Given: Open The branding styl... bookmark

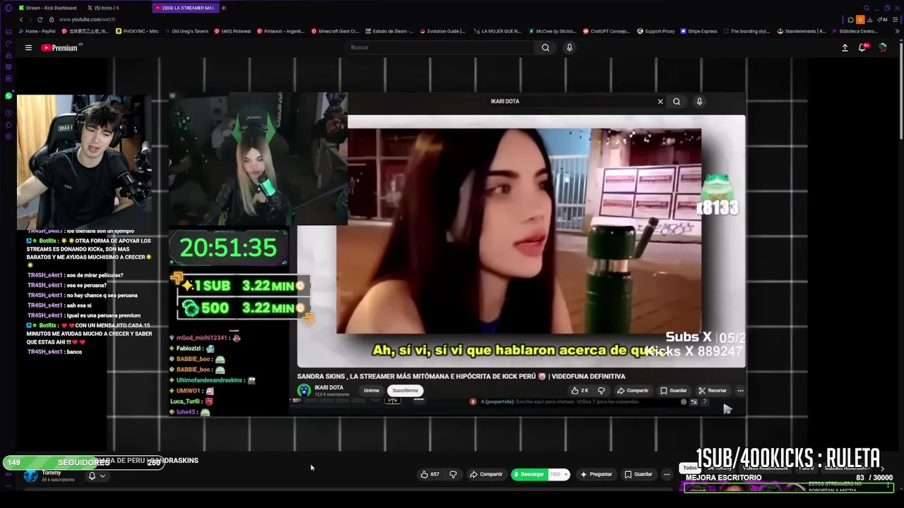Looking at the screenshot, I should tap(746, 31).
